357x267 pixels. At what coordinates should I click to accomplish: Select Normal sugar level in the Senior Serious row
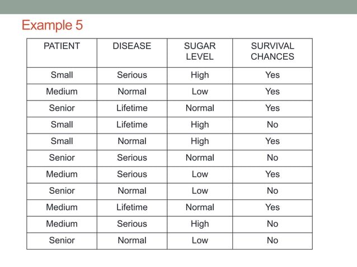tap(200, 158)
